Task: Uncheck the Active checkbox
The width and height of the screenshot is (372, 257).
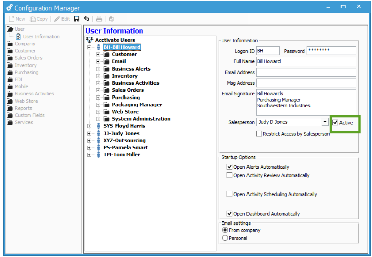Action: [x=335, y=123]
